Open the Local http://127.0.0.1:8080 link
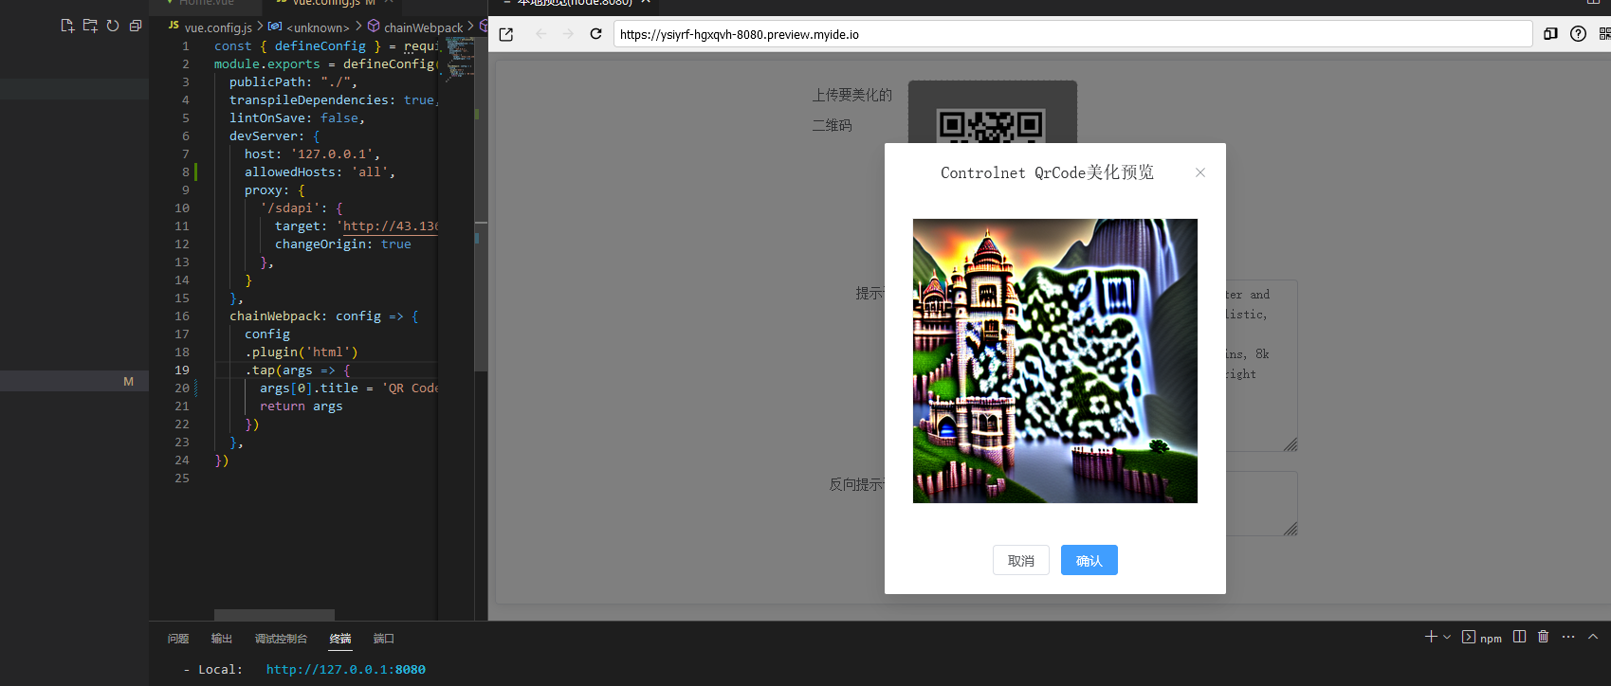Screen dimensions: 1611x686 pos(346,669)
